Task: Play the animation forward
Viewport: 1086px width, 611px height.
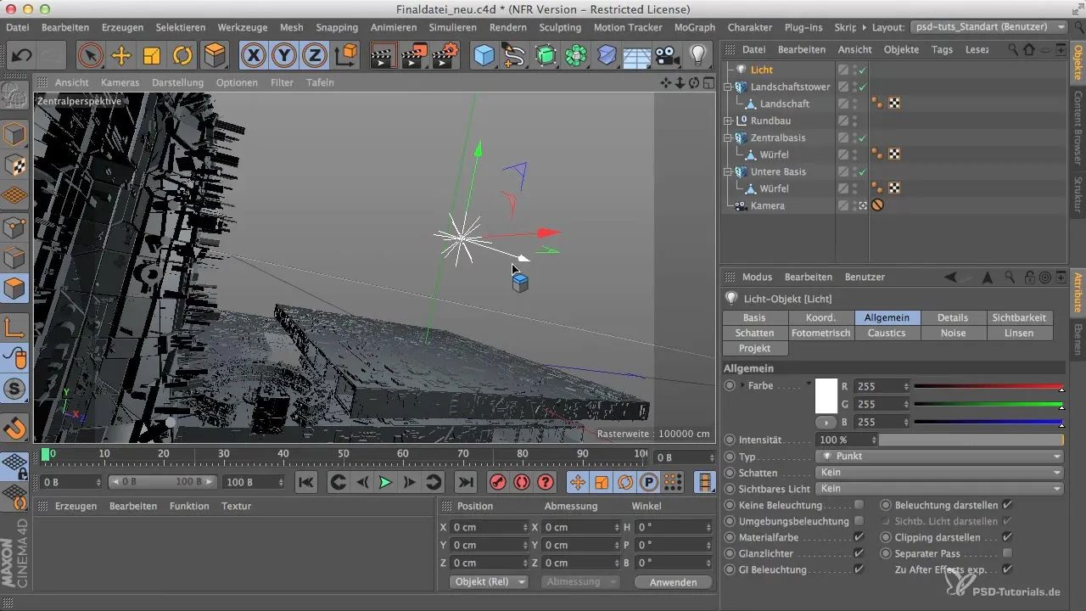Action: (385, 482)
